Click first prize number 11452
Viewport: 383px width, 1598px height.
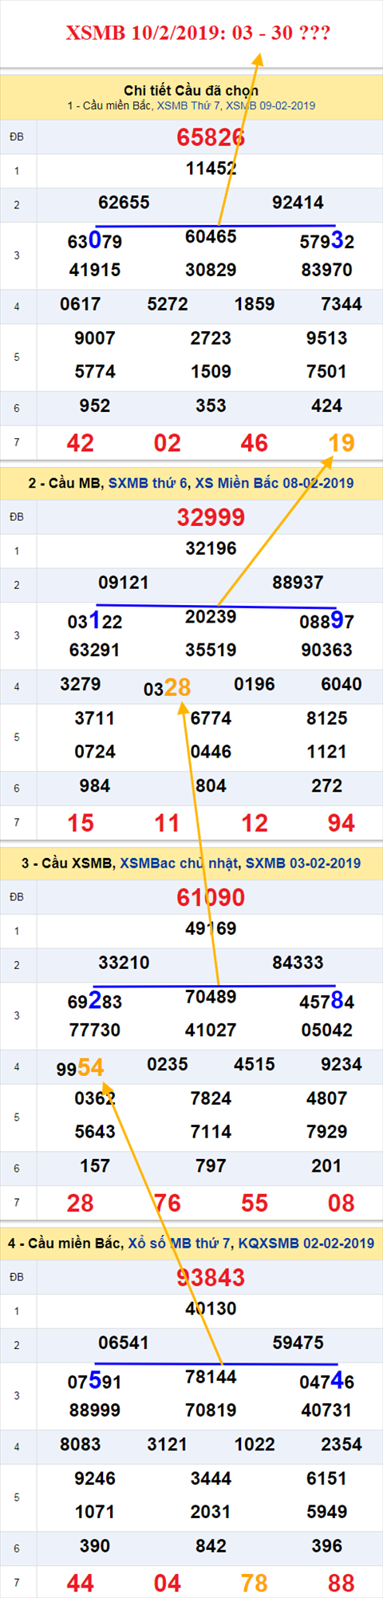[x=211, y=168]
